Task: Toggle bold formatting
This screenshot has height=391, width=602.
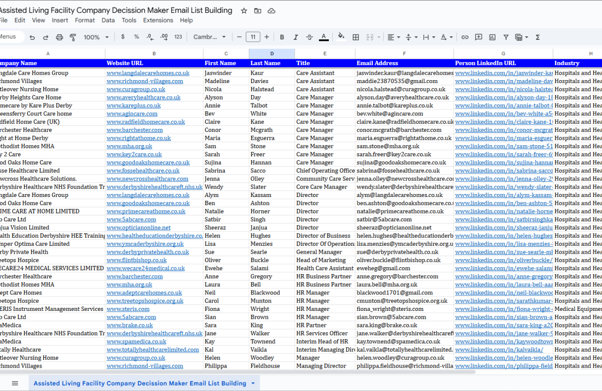Action: click(282, 37)
